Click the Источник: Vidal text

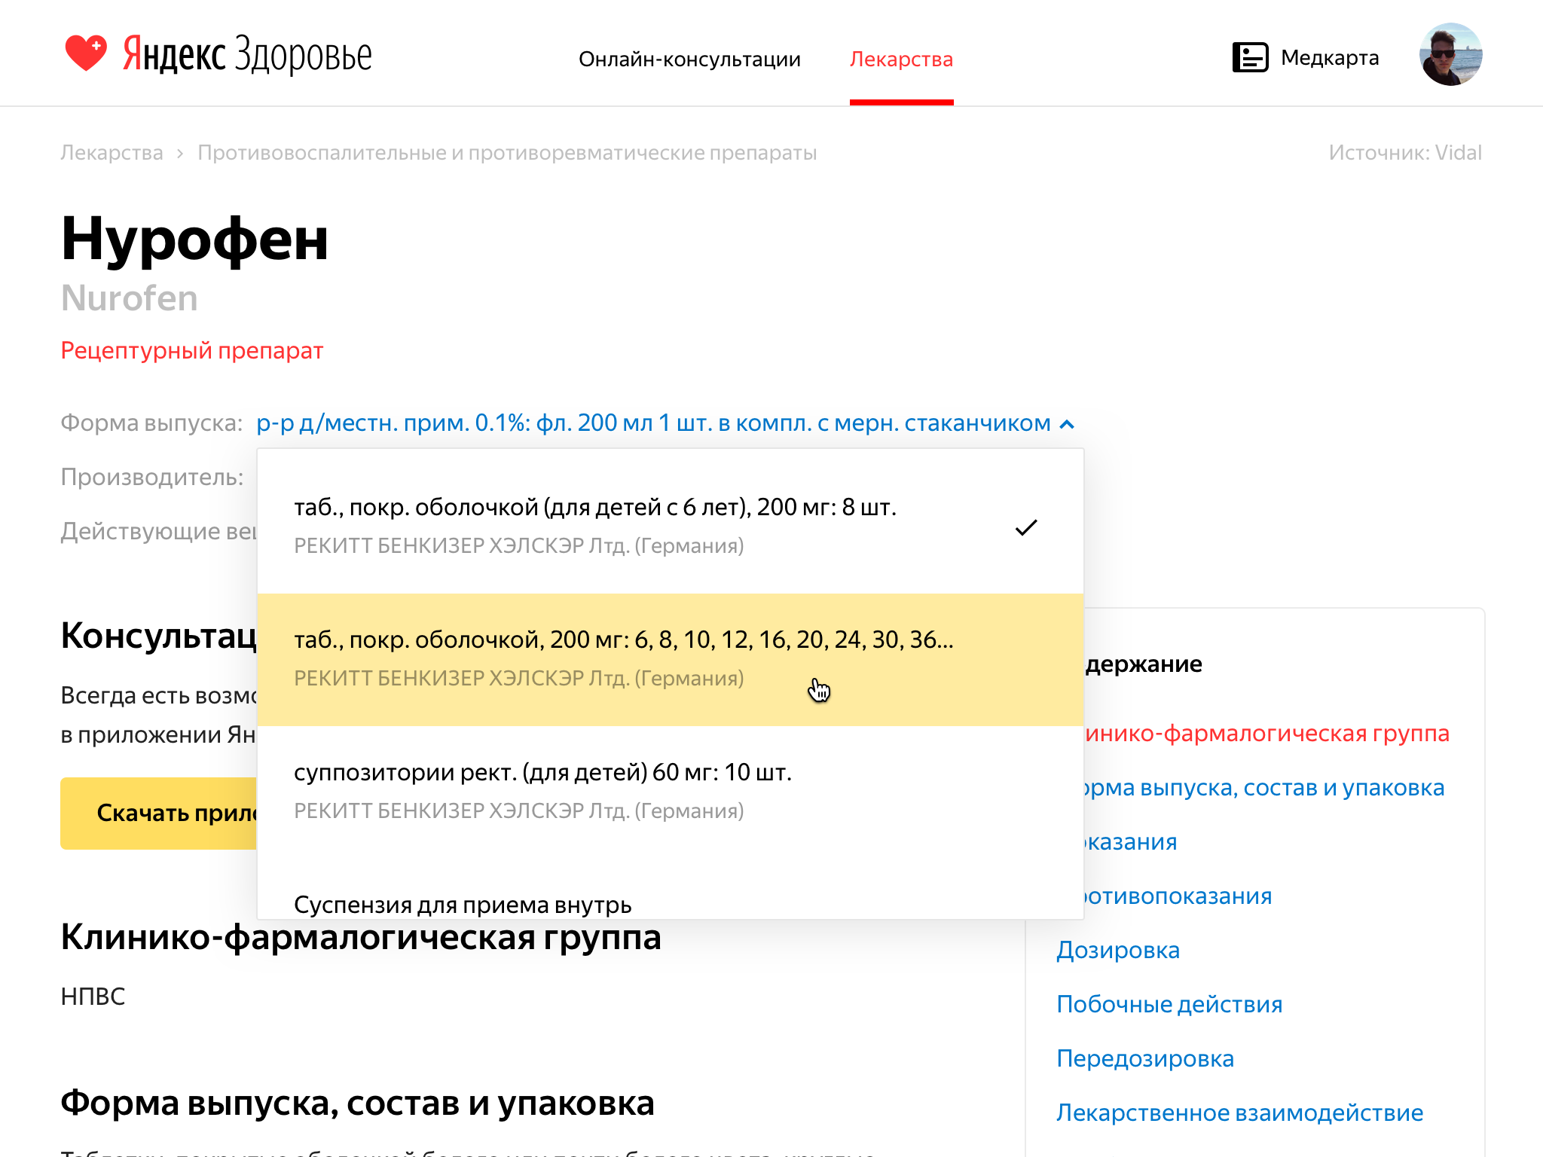pyautogui.click(x=1405, y=152)
